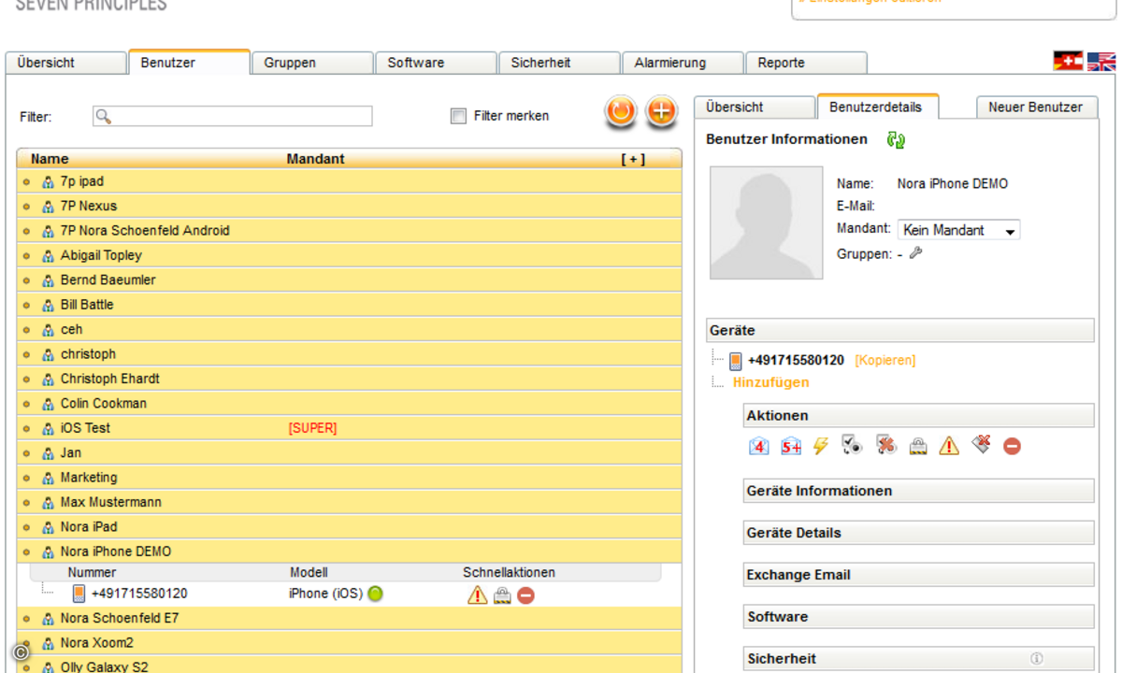Expand the 7p ipad user row

click(26, 181)
